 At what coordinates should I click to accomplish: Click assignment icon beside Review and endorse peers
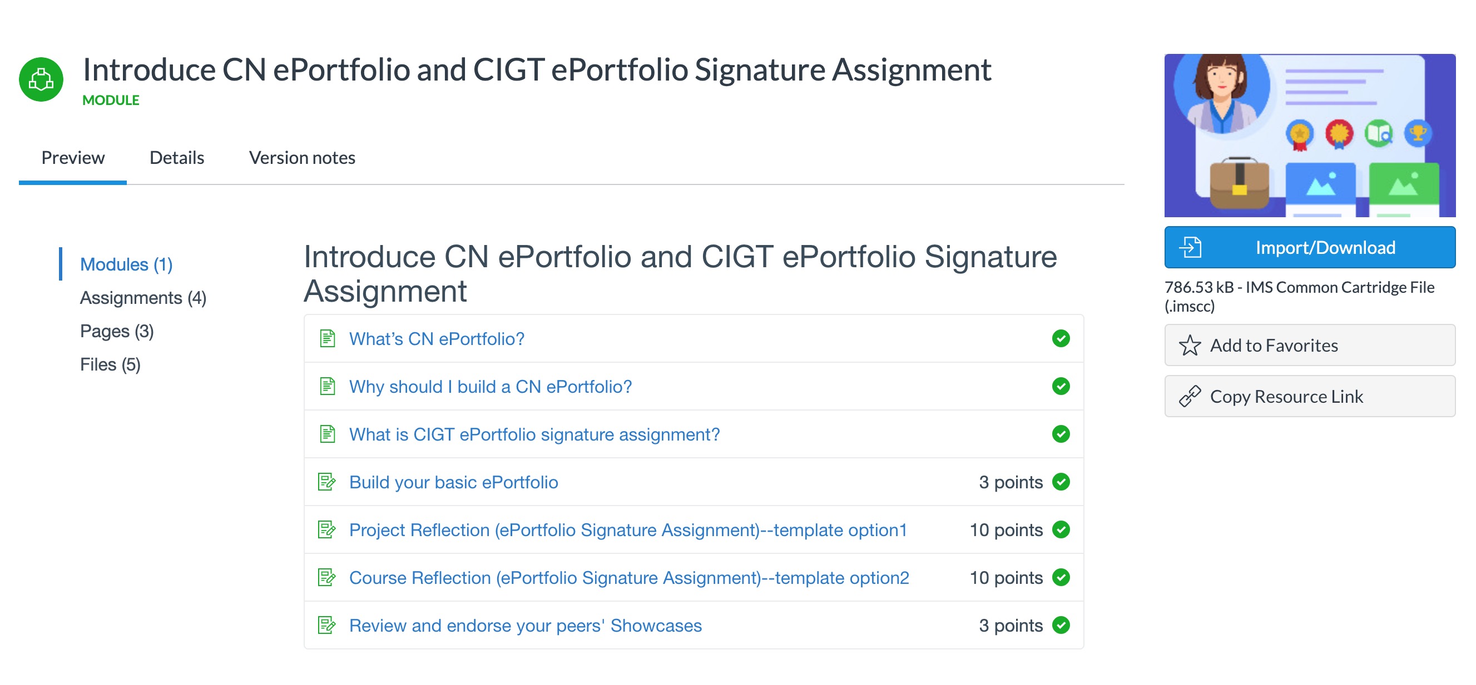point(326,625)
